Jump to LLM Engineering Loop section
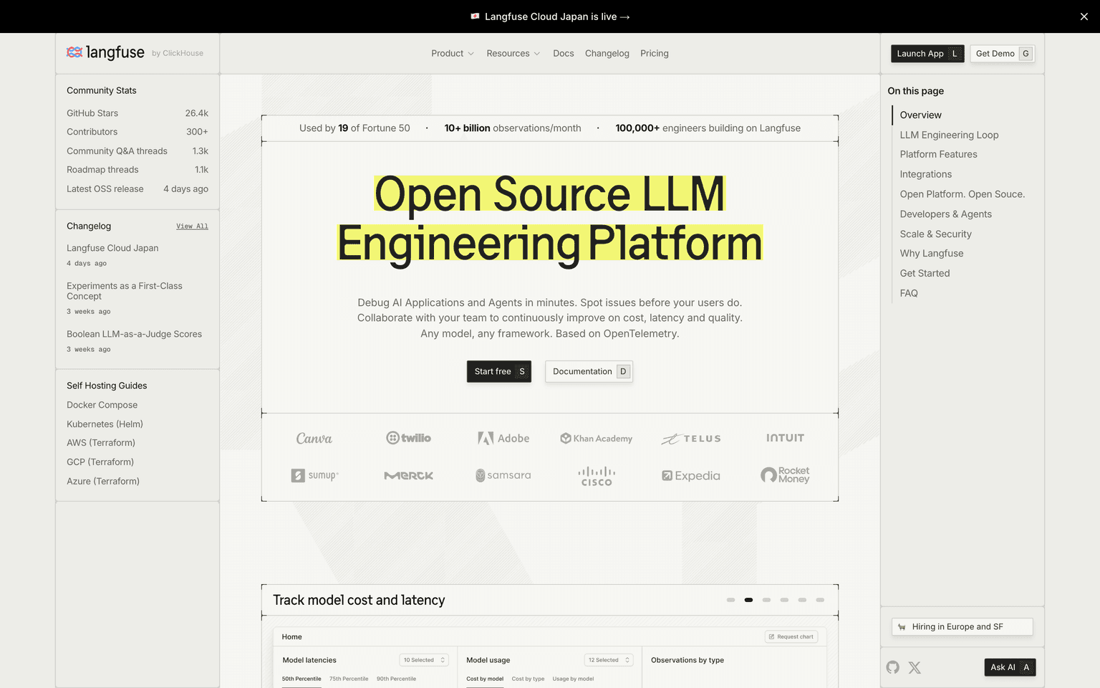Viewport: 1100px width, 688px height. [949, 135]
